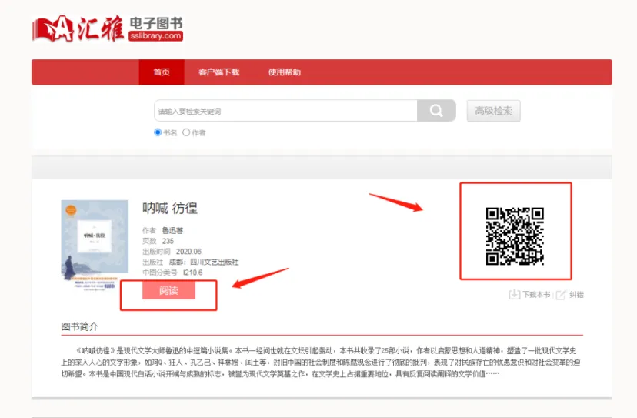
Task: Click the publication date 2020.06
Action: pos(188,252)
